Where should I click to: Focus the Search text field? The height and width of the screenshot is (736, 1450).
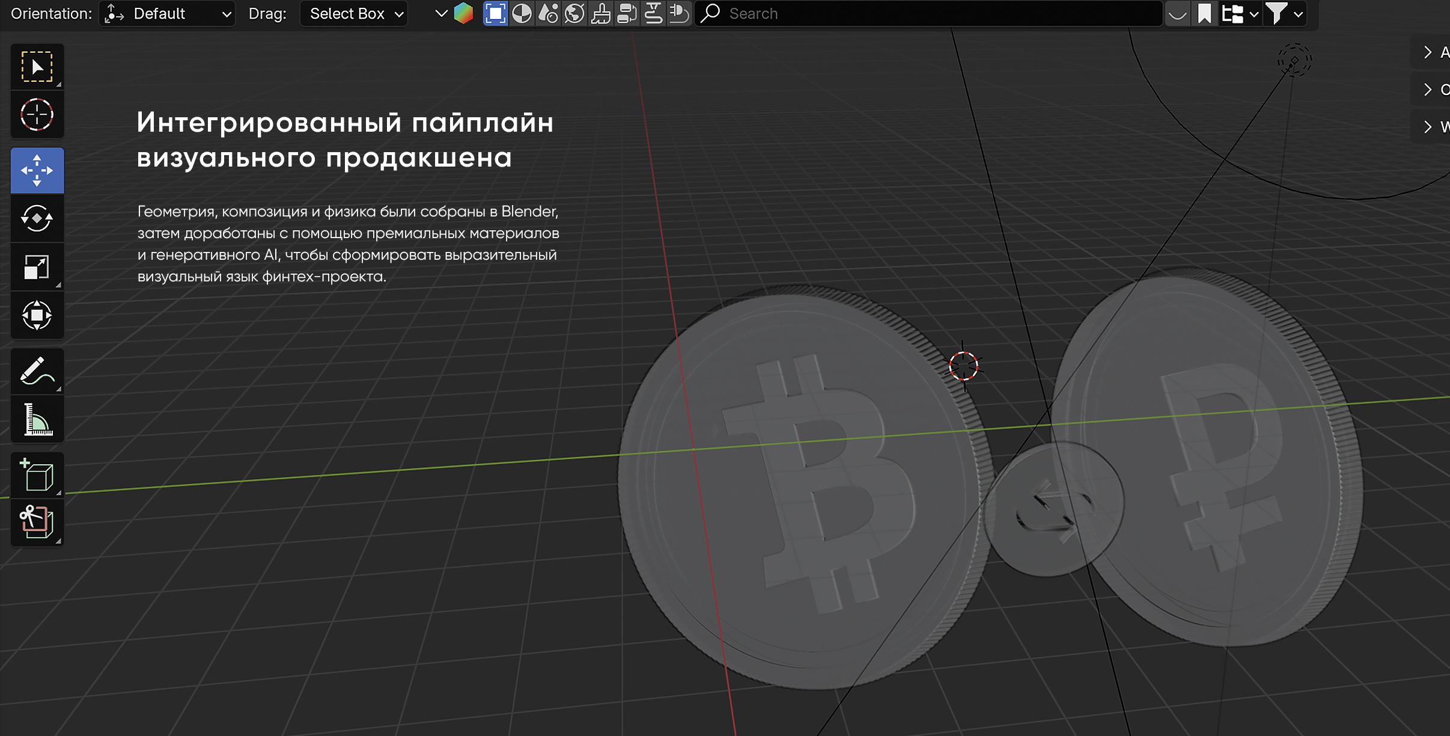(x=928, y=13)
